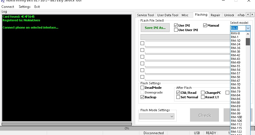Enable the Reset LT checkbox
Viewport: 255px width, 135px height.
(x=203, y=97)
